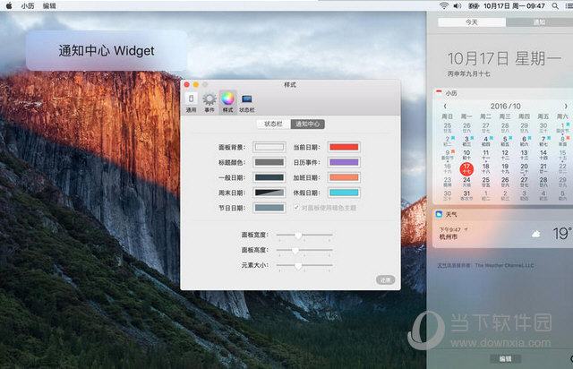This screenshot has width=573, height=369.
Task: Click the 面板宽度 slider knob
Action: tap(298, 236)
